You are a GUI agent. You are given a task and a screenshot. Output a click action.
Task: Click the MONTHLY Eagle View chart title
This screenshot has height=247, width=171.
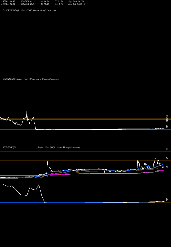point(41,148)
